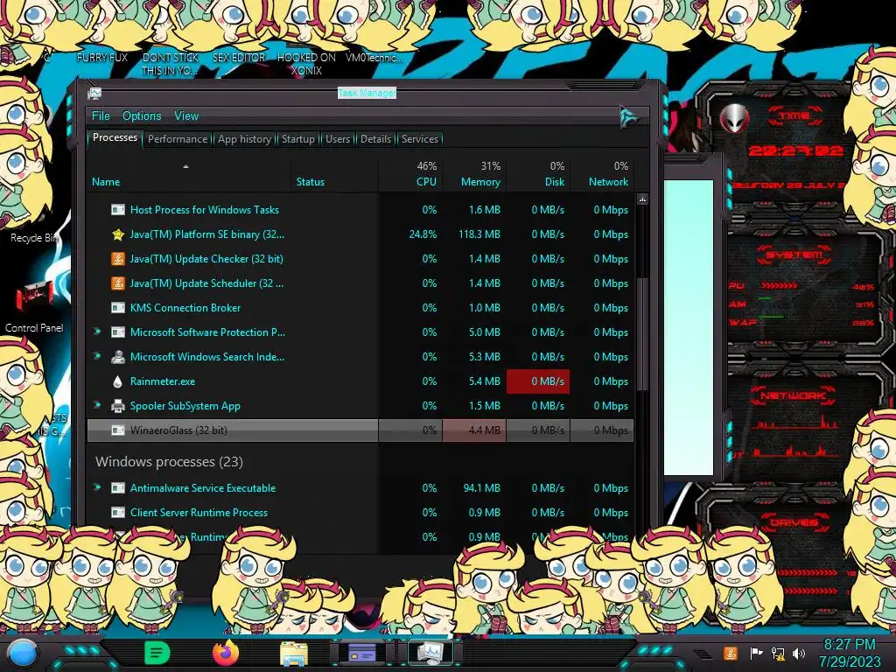Click the WinaeroGlass process icon

118,430
